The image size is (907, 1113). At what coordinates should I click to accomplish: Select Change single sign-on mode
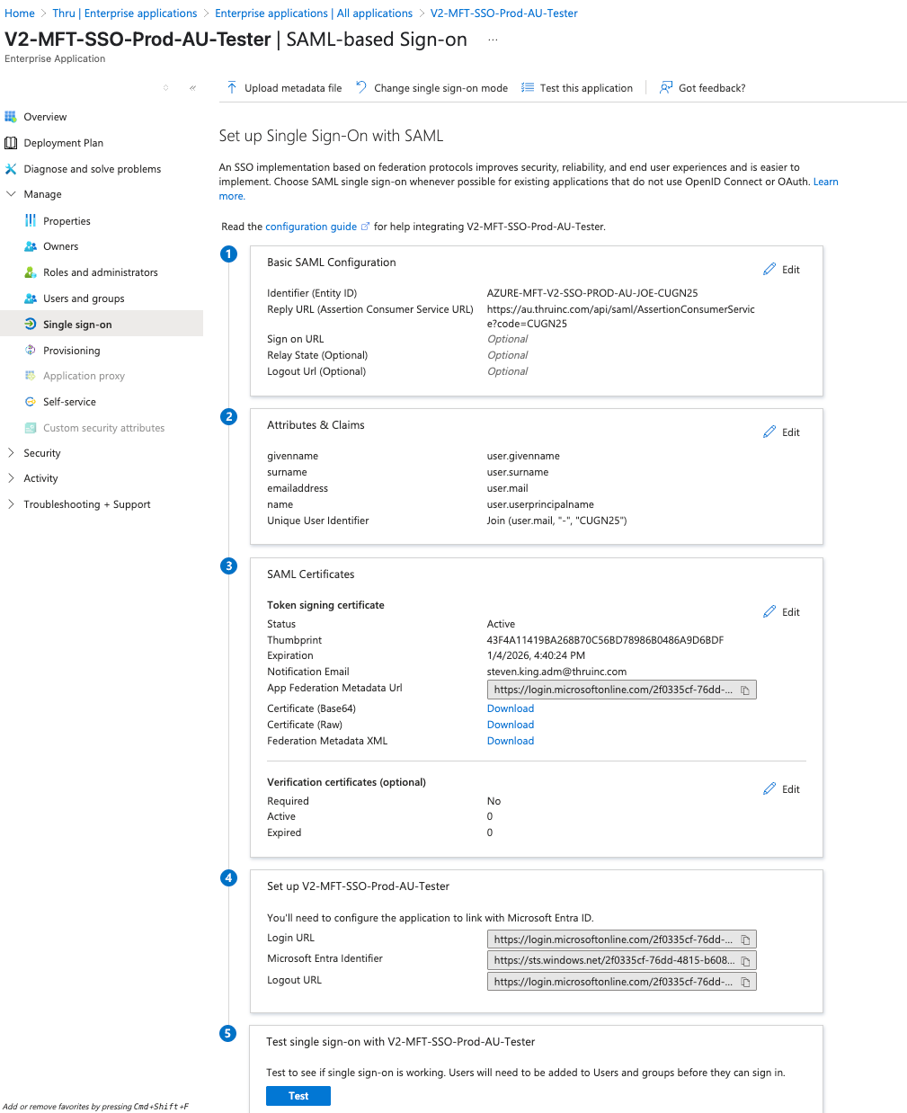click(431, 88)
